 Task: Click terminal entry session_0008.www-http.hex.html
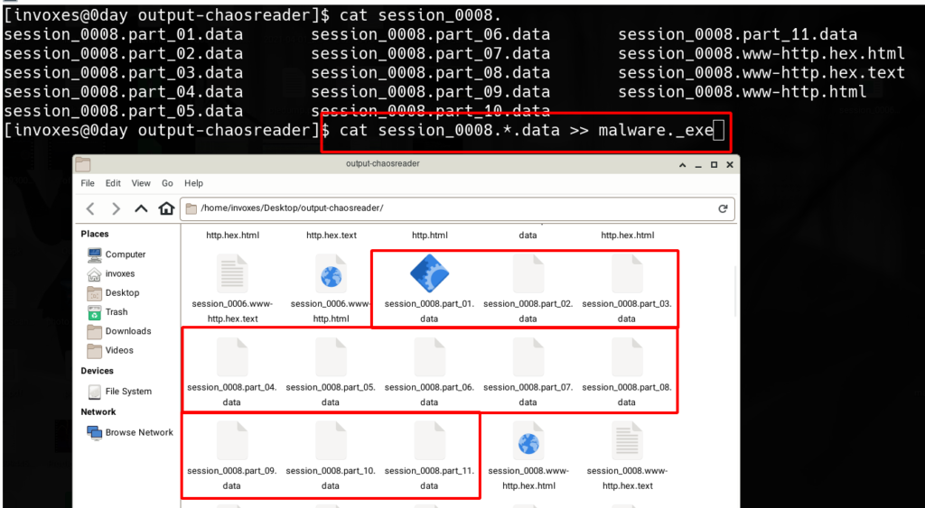pos(761,53)
